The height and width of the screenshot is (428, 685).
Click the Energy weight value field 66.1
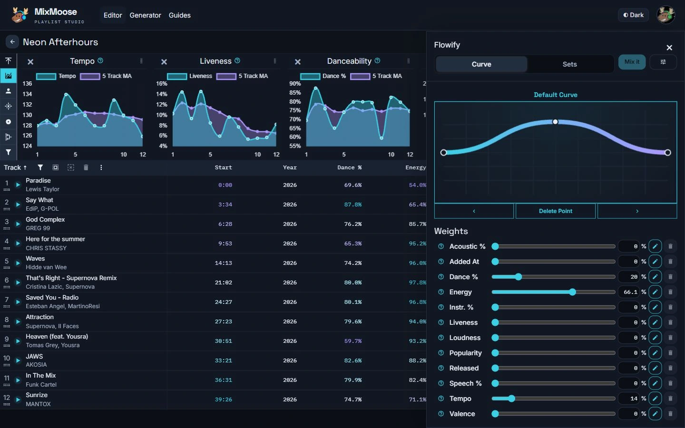coord(630,292)
